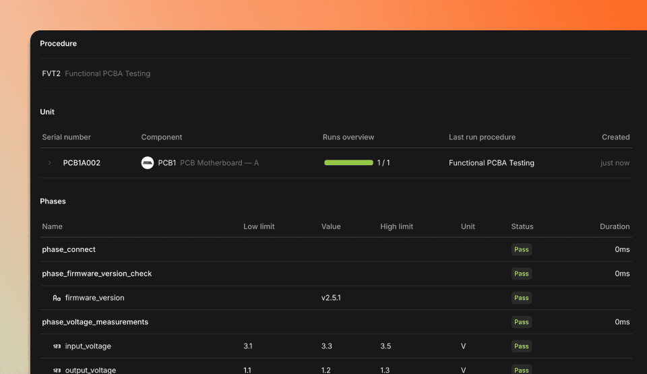
Task: Click the numeric type icon beside input_voltage
Action: tap(57, 346)
